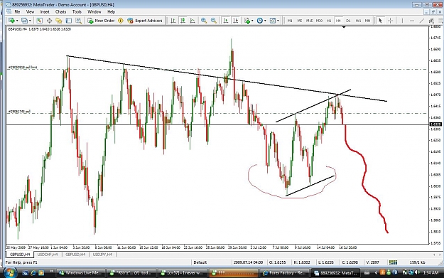The width and height of the screenshot is (444, 278).
Task: Click the chart shift triangle marker
Action: coord(344,27)
